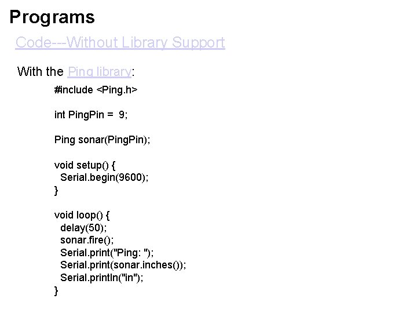The height and width of the screenshot is (313, 417).
Task: Click the Serial.print("Ping: "); line
Action: tap(107, 253)
